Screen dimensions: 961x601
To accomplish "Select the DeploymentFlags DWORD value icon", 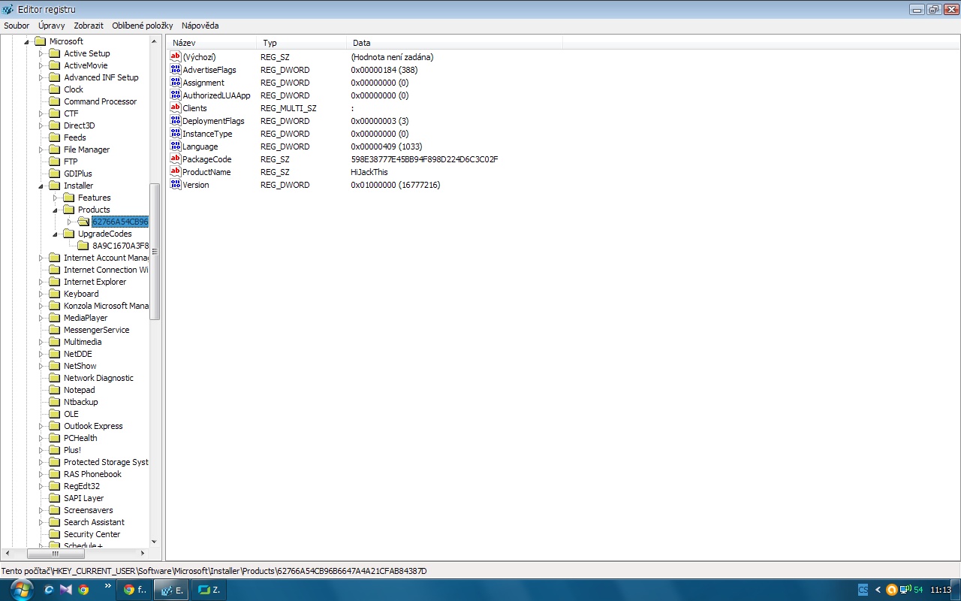I will pos(176,120).
